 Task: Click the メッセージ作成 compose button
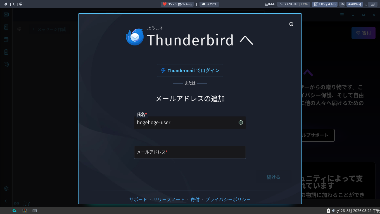(49, 29)
